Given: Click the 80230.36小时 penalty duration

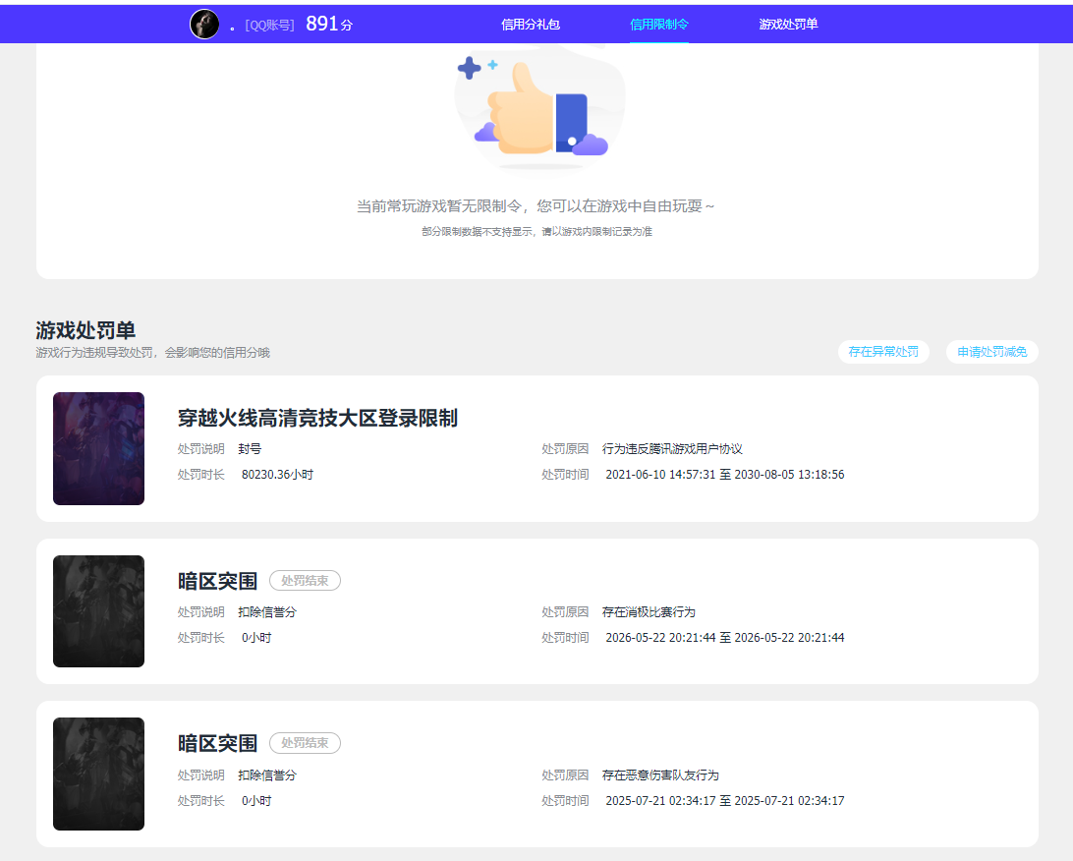Looking at the screenshot, I should (277, 475).
